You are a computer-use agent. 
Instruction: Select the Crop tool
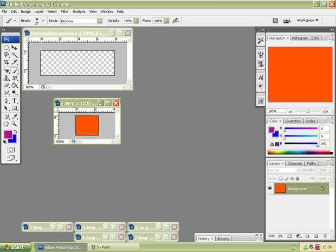click(7, 62)
